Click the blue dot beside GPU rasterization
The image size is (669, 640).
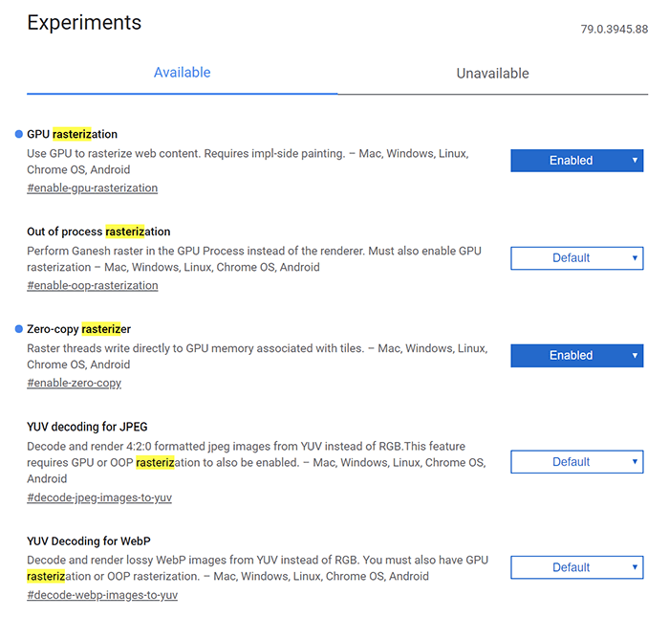(x=19, y=134)
